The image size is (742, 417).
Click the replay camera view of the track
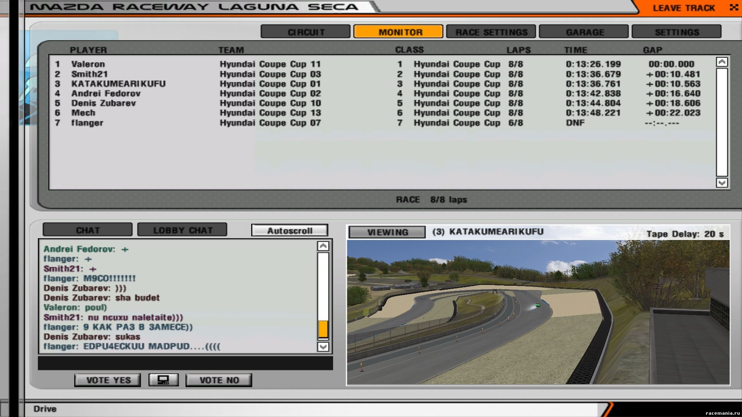(x=538, y=312)
